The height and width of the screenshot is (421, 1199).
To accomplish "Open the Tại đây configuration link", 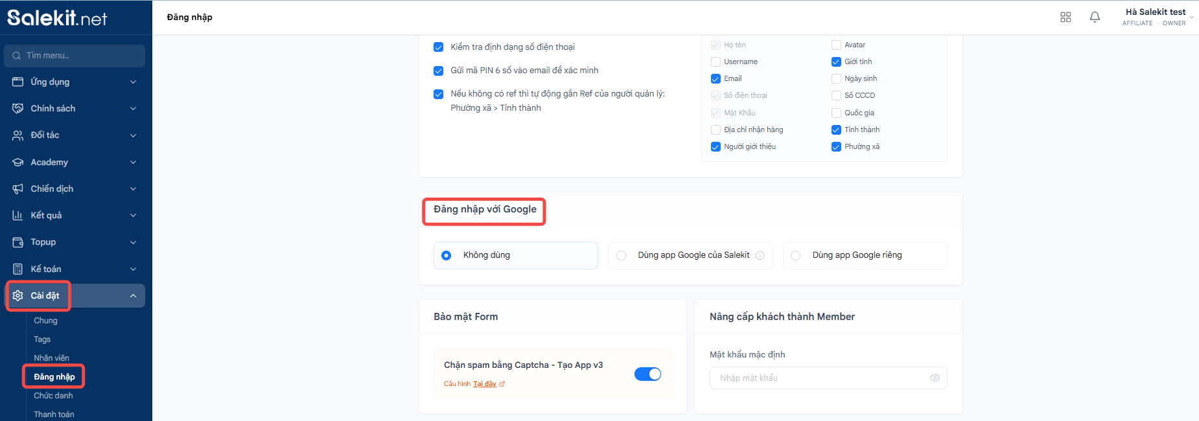I will (485, 384).
